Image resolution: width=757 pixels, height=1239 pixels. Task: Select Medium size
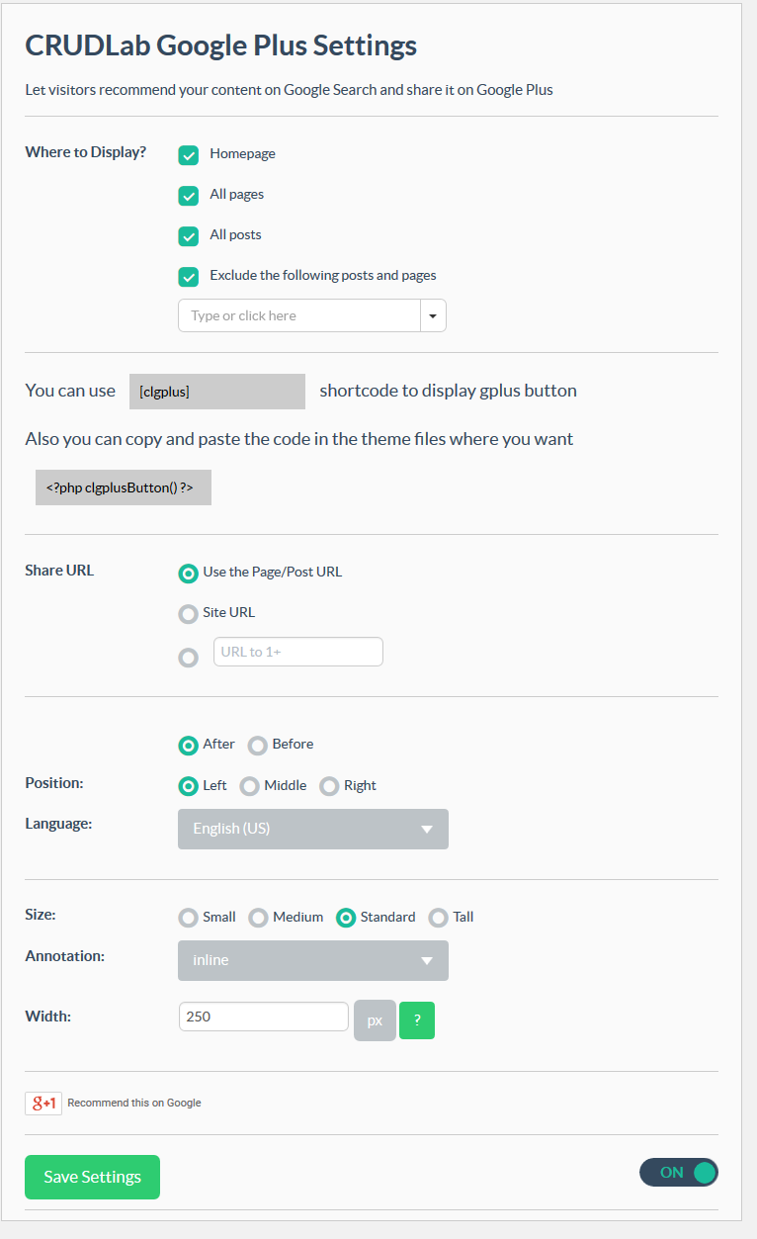[258, 919]
